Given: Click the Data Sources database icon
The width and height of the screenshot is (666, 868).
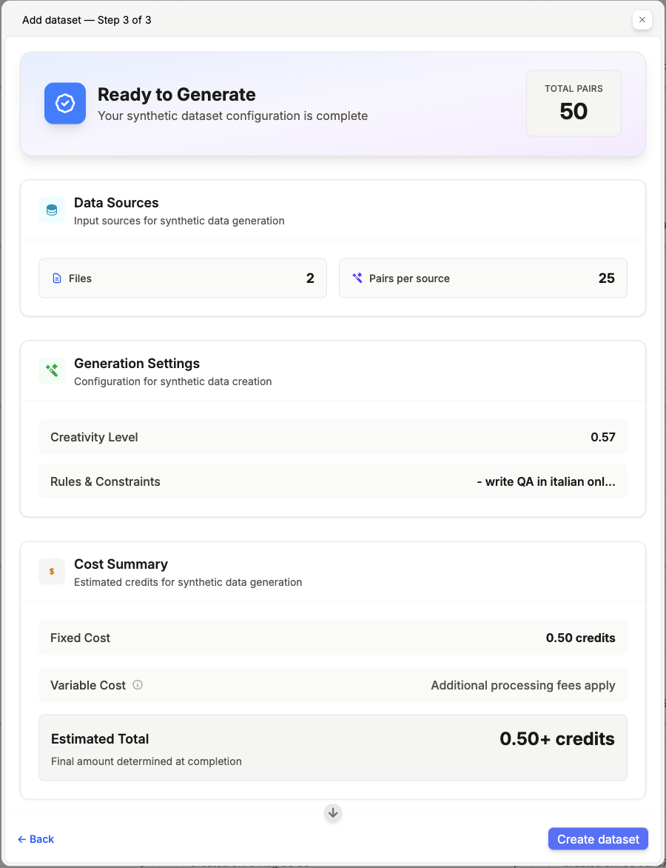Looking at the screenshot, I should [52, 210].
